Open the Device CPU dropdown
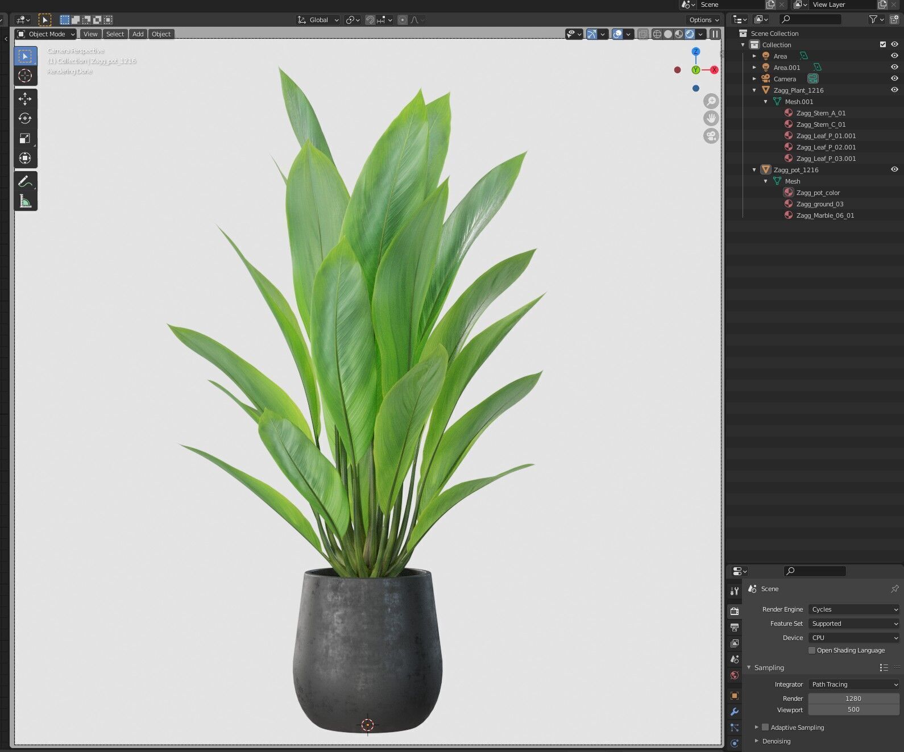 [x=854, y=638]
